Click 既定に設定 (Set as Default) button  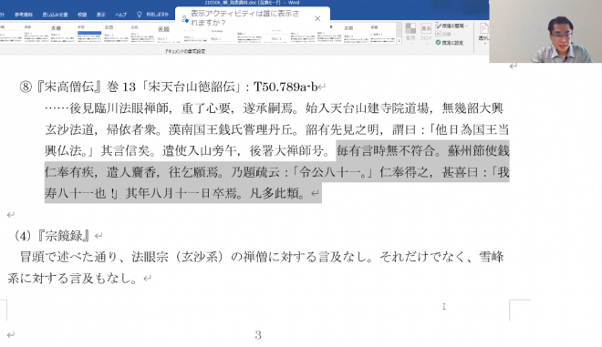click(450, 43)
